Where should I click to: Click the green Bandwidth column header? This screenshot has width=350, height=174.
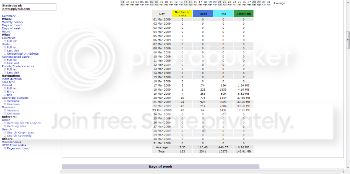243,14
